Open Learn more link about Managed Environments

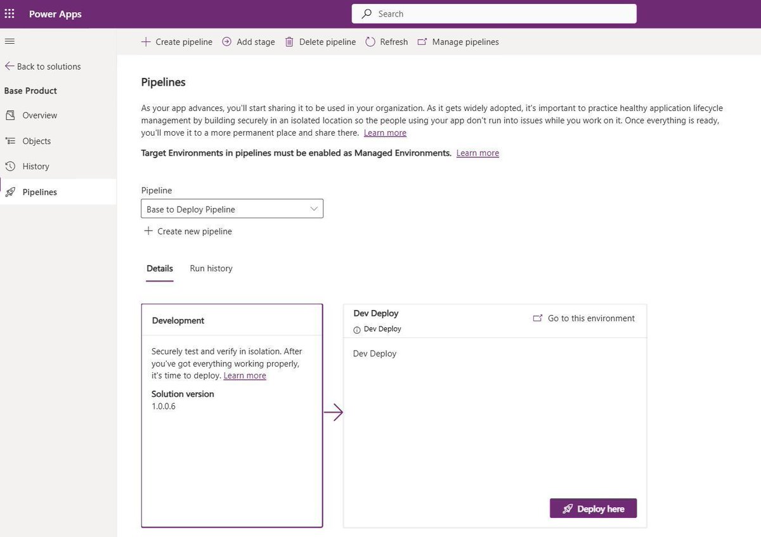tap(478, 153)
